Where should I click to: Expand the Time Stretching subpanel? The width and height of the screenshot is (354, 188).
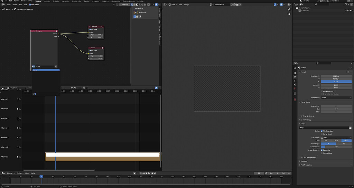308,116
